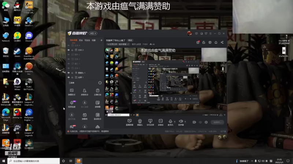Screen dimensions: 293x164
Task: Select the webcam overlay in preview
Action: tap(214, 55)
